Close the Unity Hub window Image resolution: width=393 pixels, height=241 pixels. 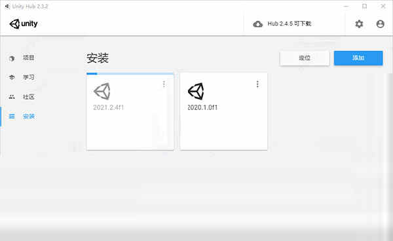pyautogui.click(x=383, y=7)
